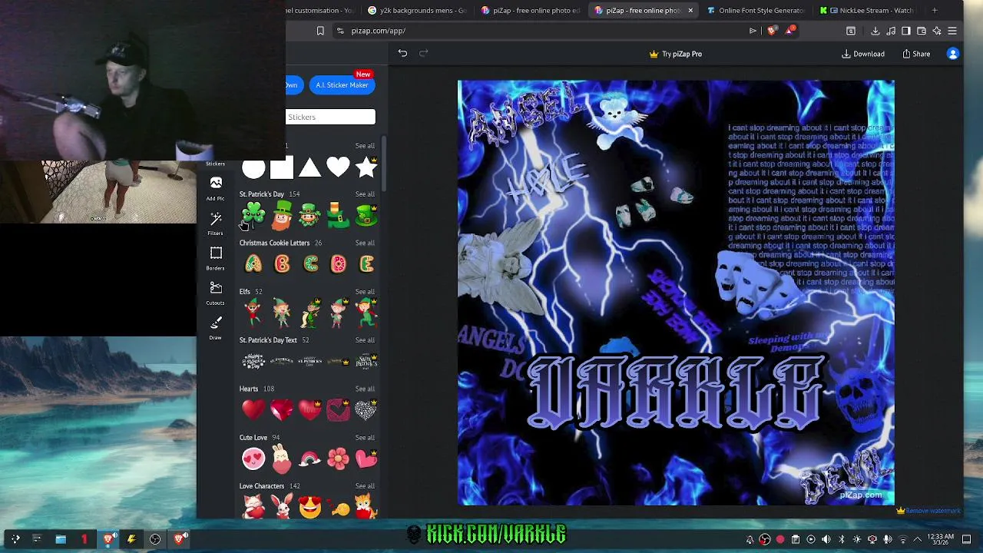Add the cookie letter C sticker

310,264
